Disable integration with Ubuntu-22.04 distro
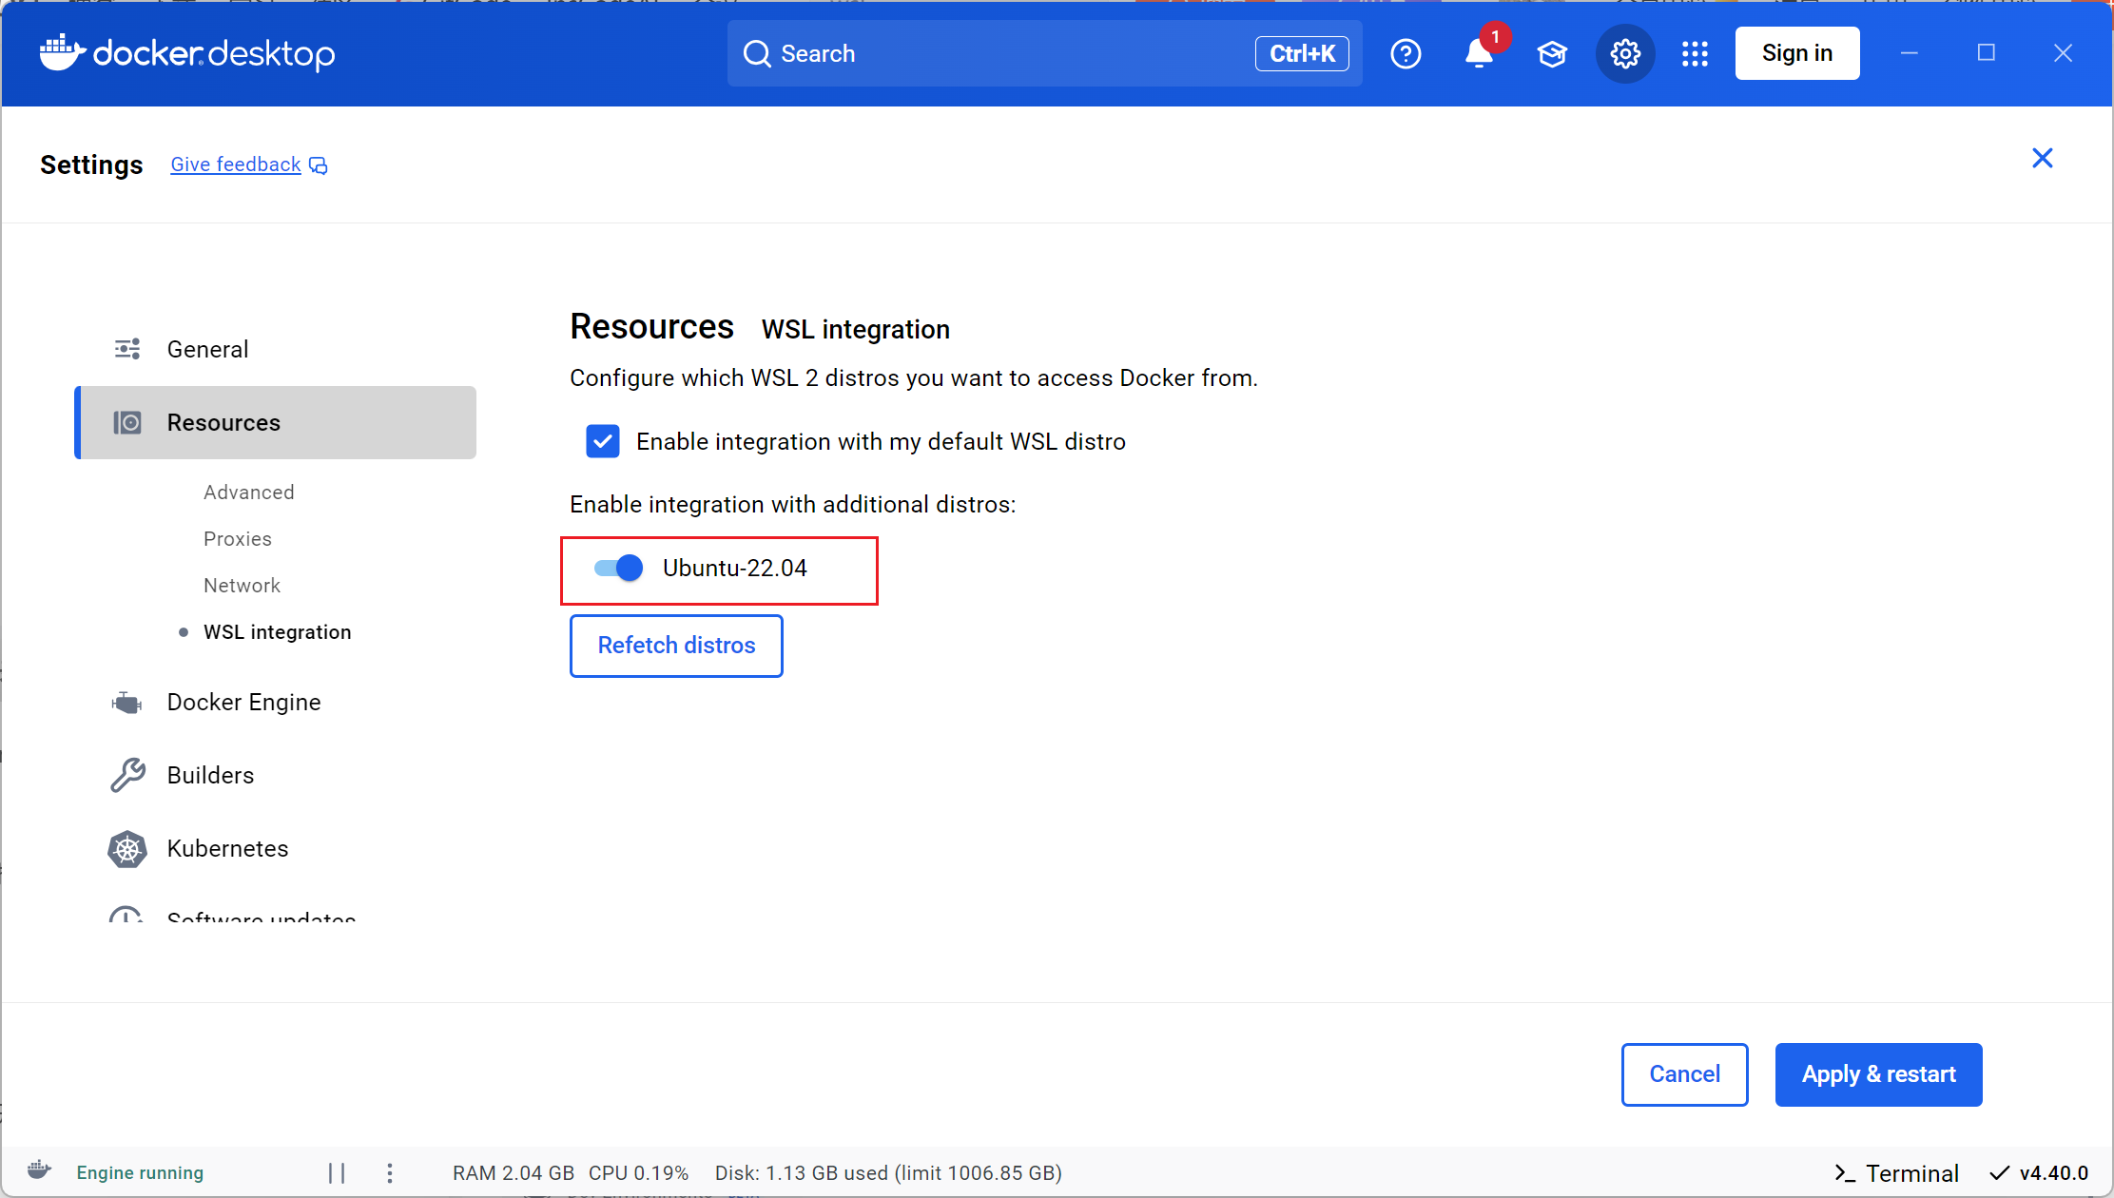The width and height of the screenshot is (2114, 1198). coord(615,567)
